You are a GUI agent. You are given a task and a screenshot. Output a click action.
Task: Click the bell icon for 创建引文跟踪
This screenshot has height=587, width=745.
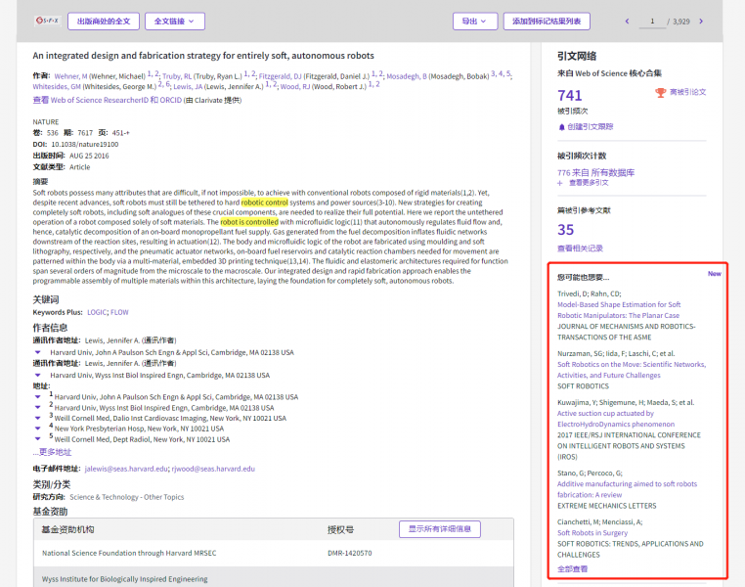(561, 126)
